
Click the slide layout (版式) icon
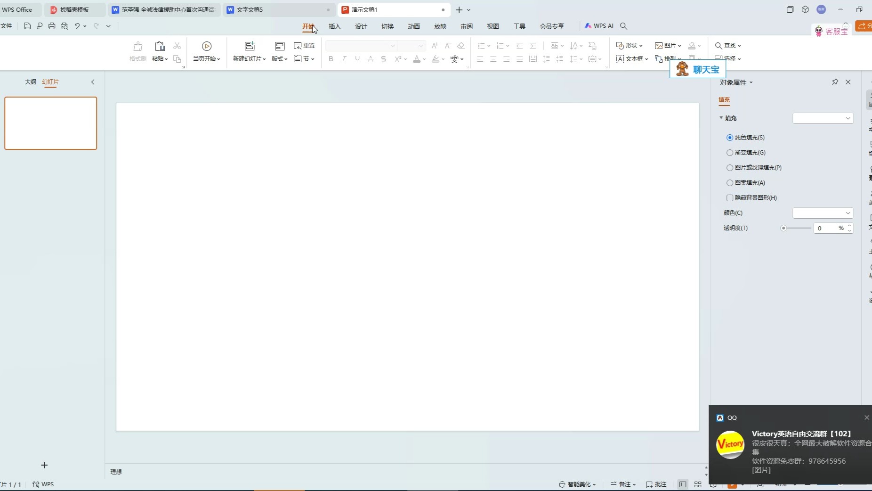[x=280, y=46]
